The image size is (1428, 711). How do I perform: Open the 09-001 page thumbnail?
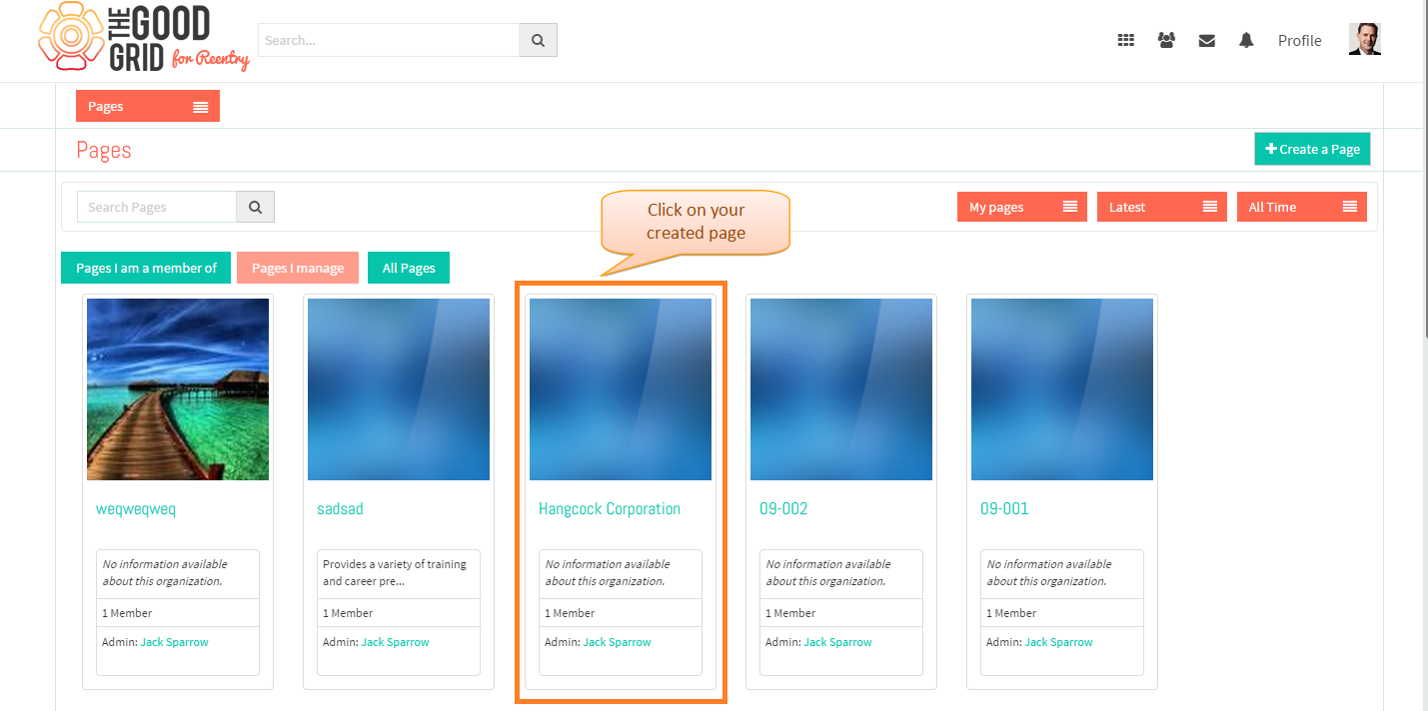(x=1062, y=389)
